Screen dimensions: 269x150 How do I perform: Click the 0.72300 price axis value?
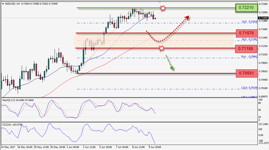pyautogui.click(x=263, y=4)
